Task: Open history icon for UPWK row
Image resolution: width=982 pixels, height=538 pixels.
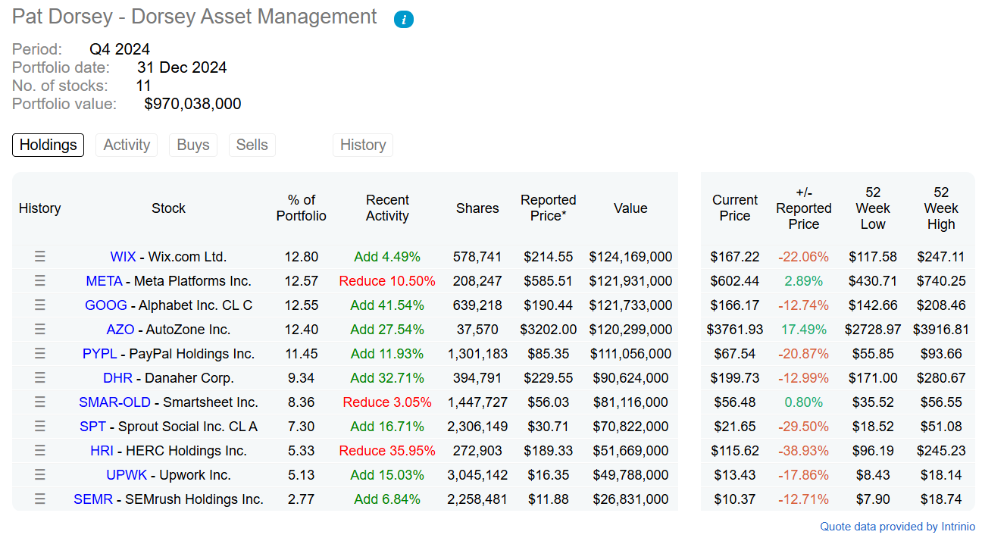Action: [40, 475]
